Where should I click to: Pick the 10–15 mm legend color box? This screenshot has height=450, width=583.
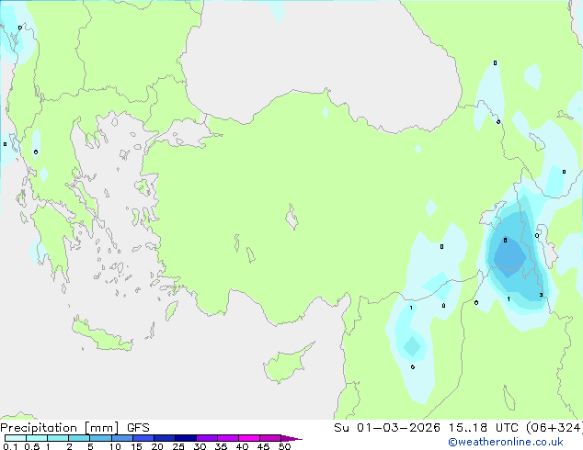click(121, 438)
